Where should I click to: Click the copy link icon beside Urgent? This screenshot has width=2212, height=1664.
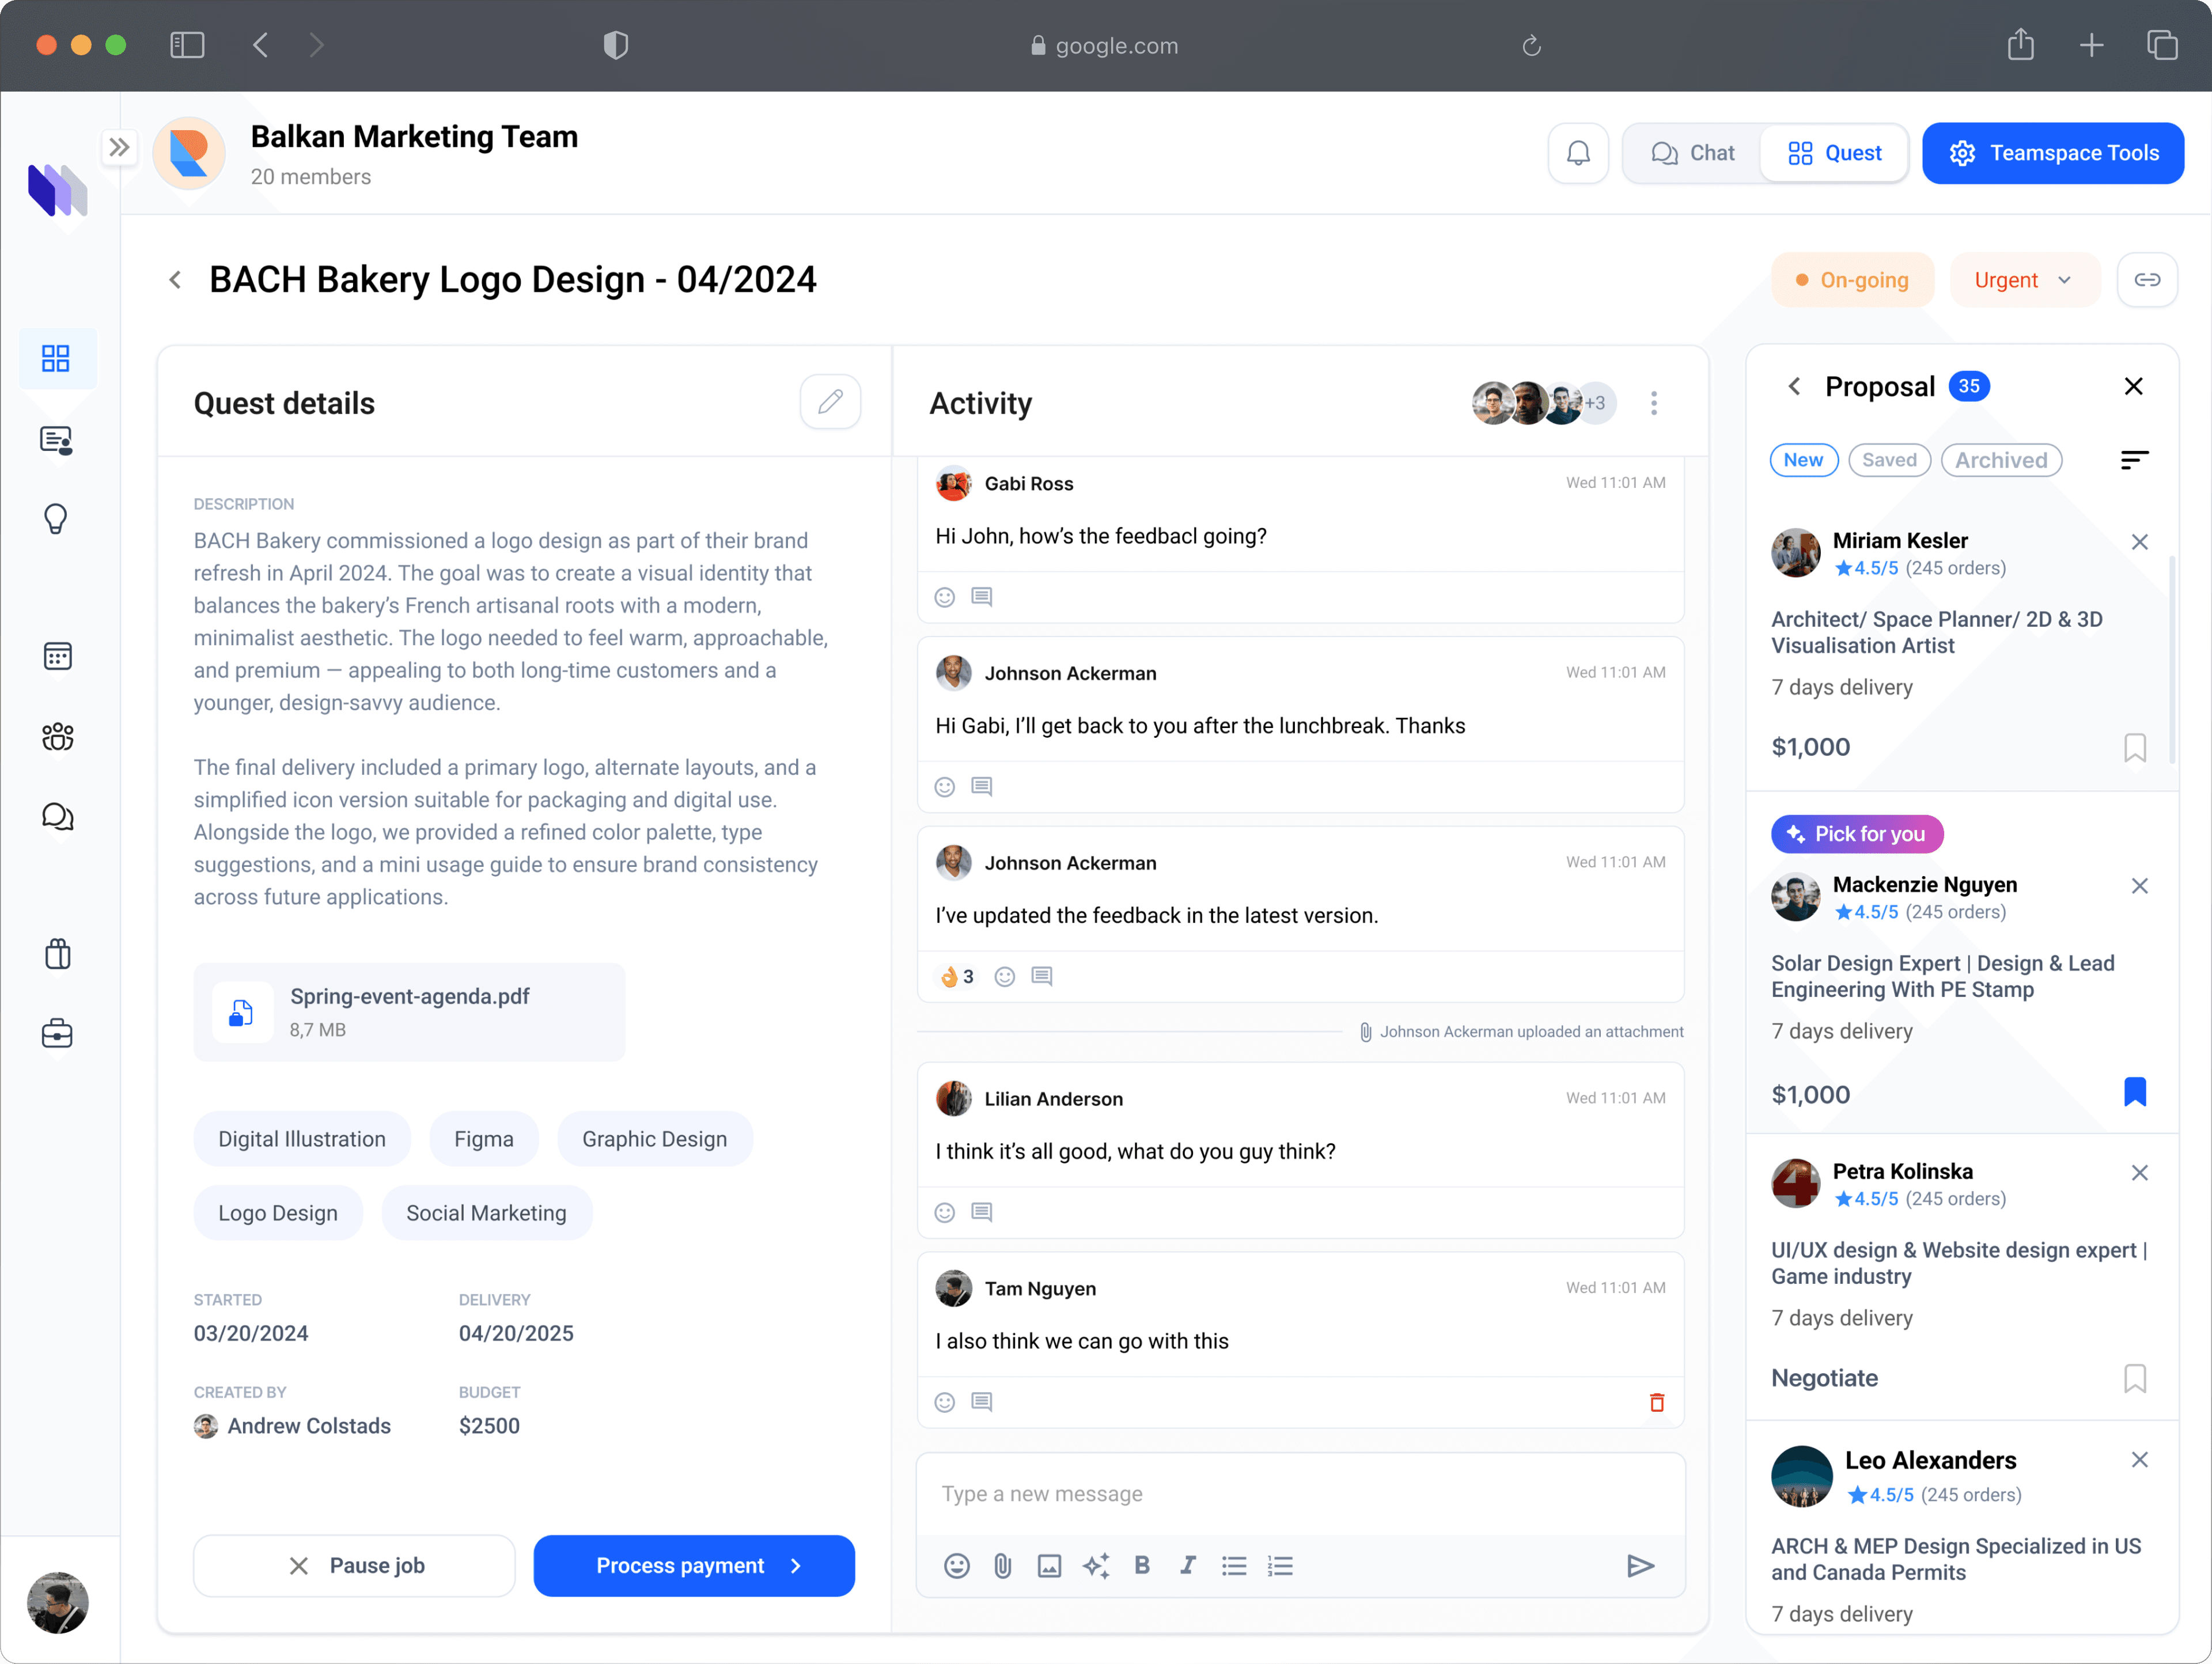(x=2146, y=280)
